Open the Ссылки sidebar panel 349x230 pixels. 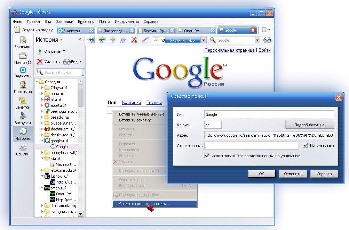[x=23, y=150]
